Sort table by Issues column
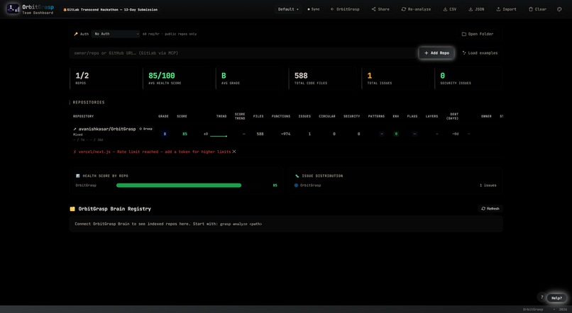The height and width of the screenshot is (313, 572). point(304,116)
